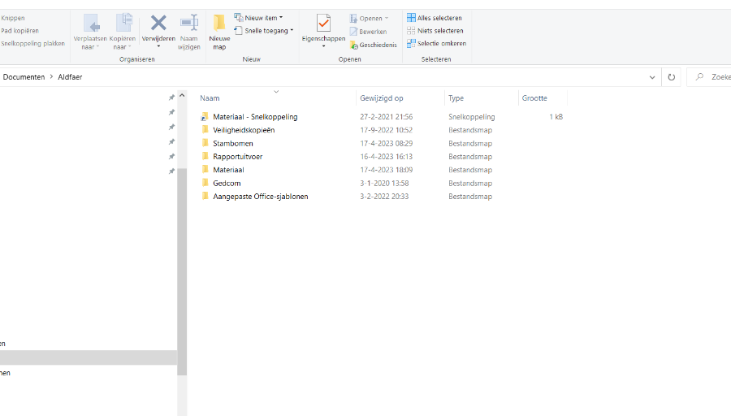The width and height of the screenshot is (731, 416).
Task: Click Documenten in the breadcrumb path
Action: point(24,77)
